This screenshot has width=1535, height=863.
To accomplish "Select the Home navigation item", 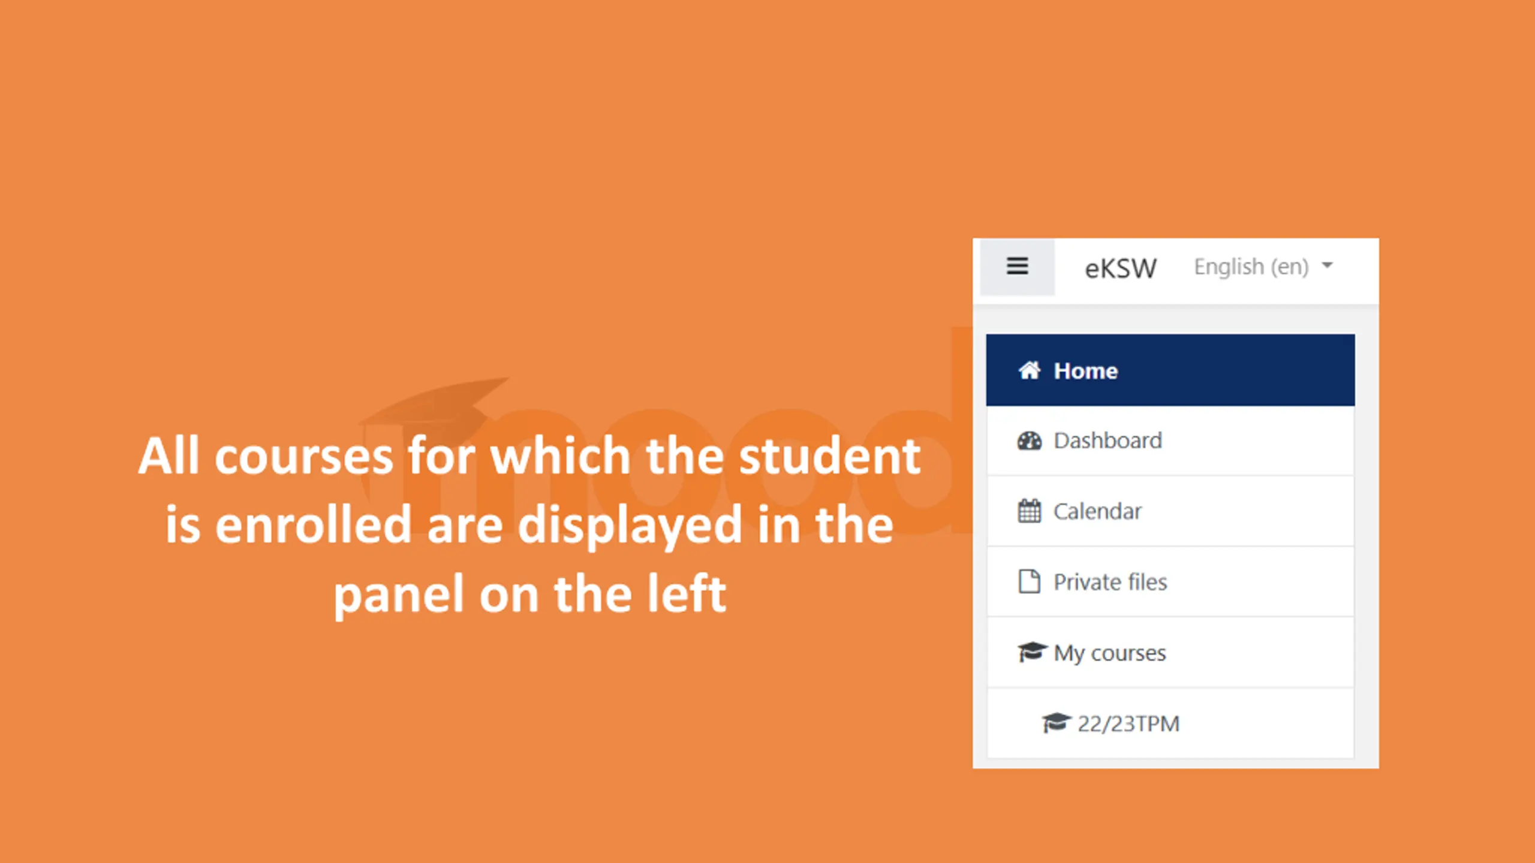I will pyautogui.click(x=1086, y=371).
